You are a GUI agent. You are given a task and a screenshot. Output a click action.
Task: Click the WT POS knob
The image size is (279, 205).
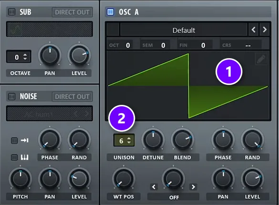pyautogui.click(x=124, y=179)
